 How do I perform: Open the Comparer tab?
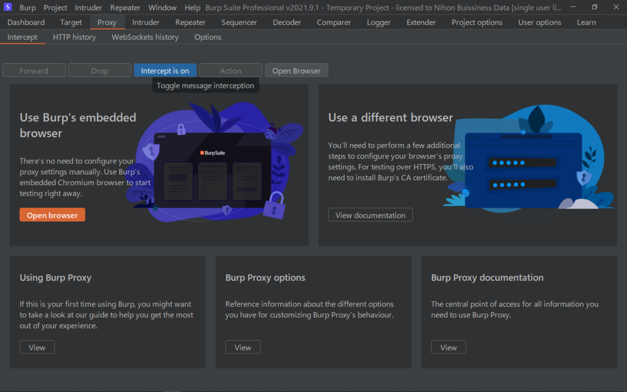pyautogui.click(x=334, y=22)
